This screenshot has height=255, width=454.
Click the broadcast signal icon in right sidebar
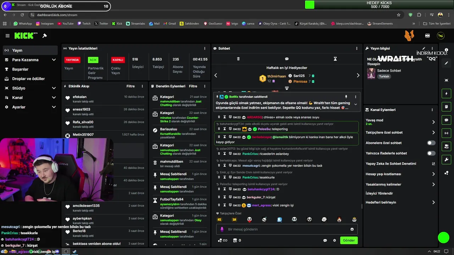click(x=446, y=133)
